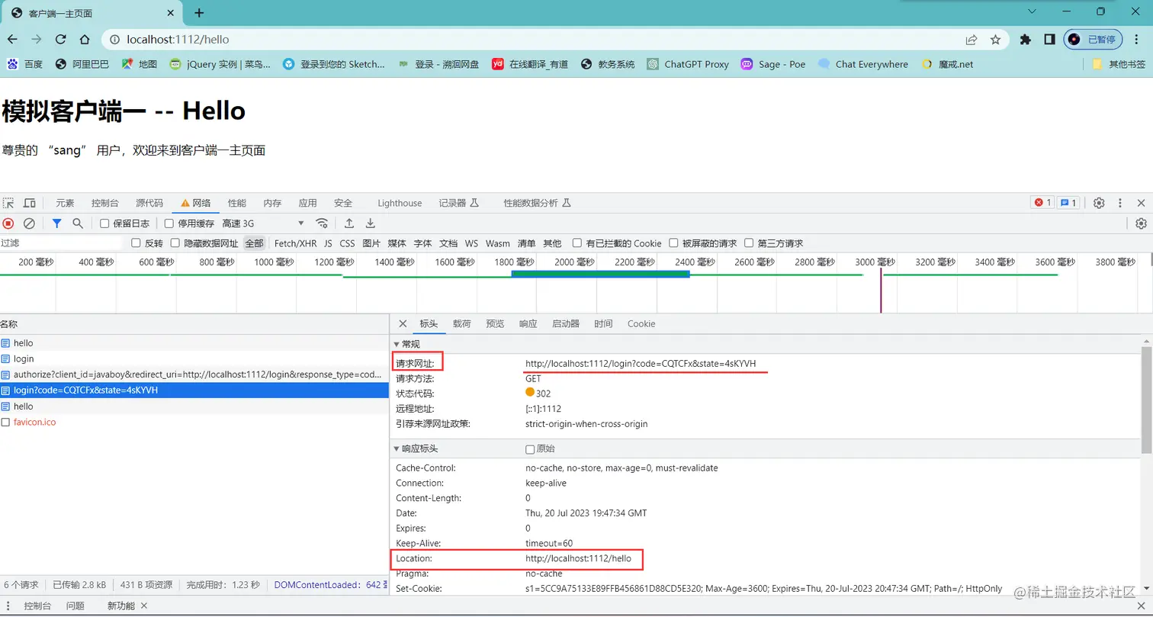Click the red error count badge
This screenshot has width=1153, height=617.
pos(1042,203)
